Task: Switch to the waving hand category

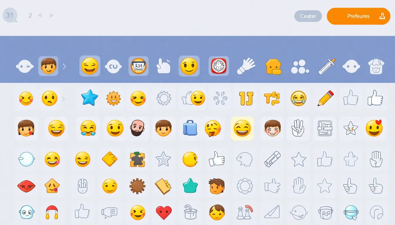Action: (x=246, y=66)
